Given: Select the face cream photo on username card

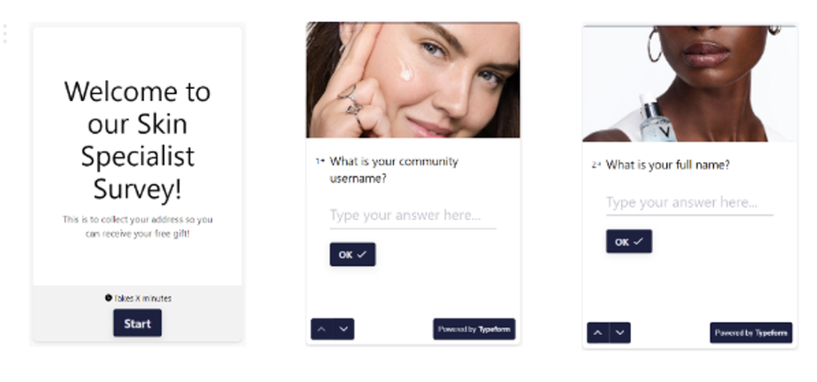Looking at the screenshot, I should click(x=413, y=80).
